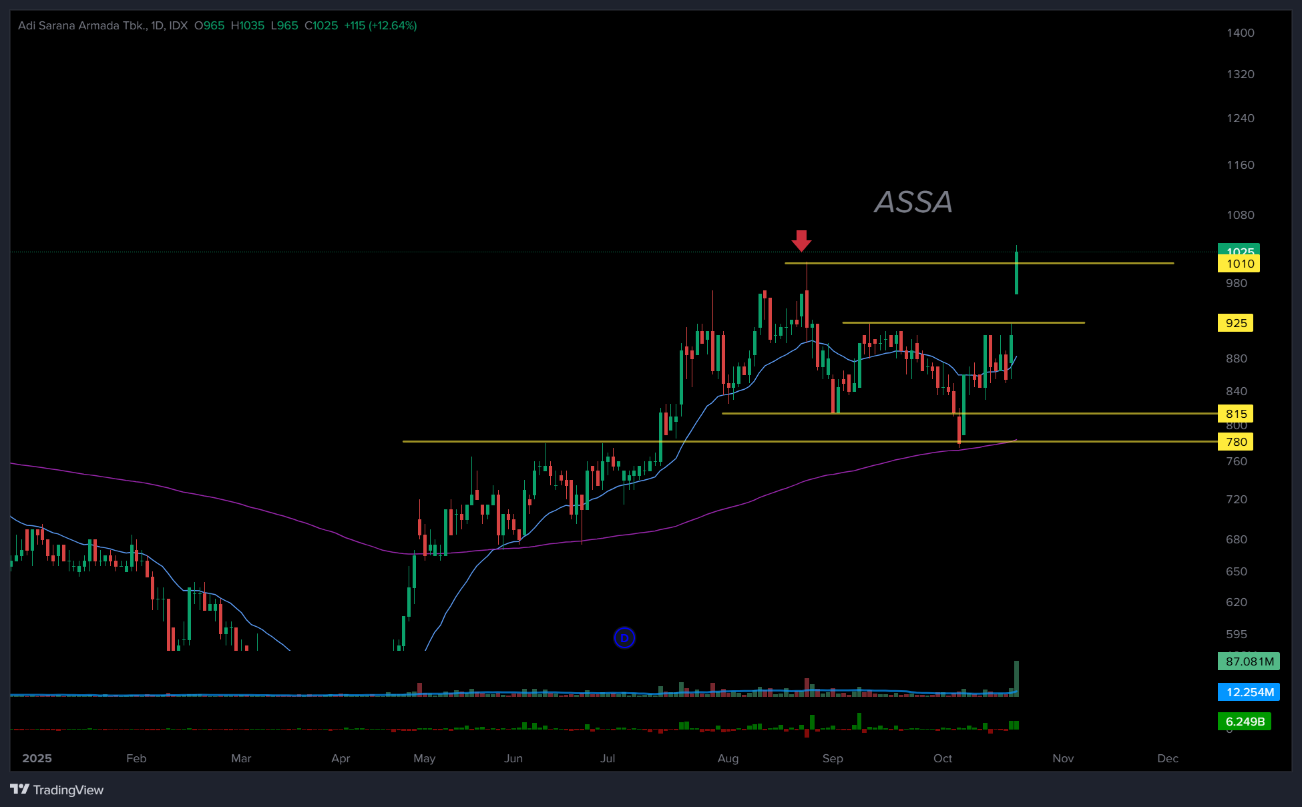1302x807 pixels.
Task: Click the ASSA text annotation
Action: coord(913,202)
